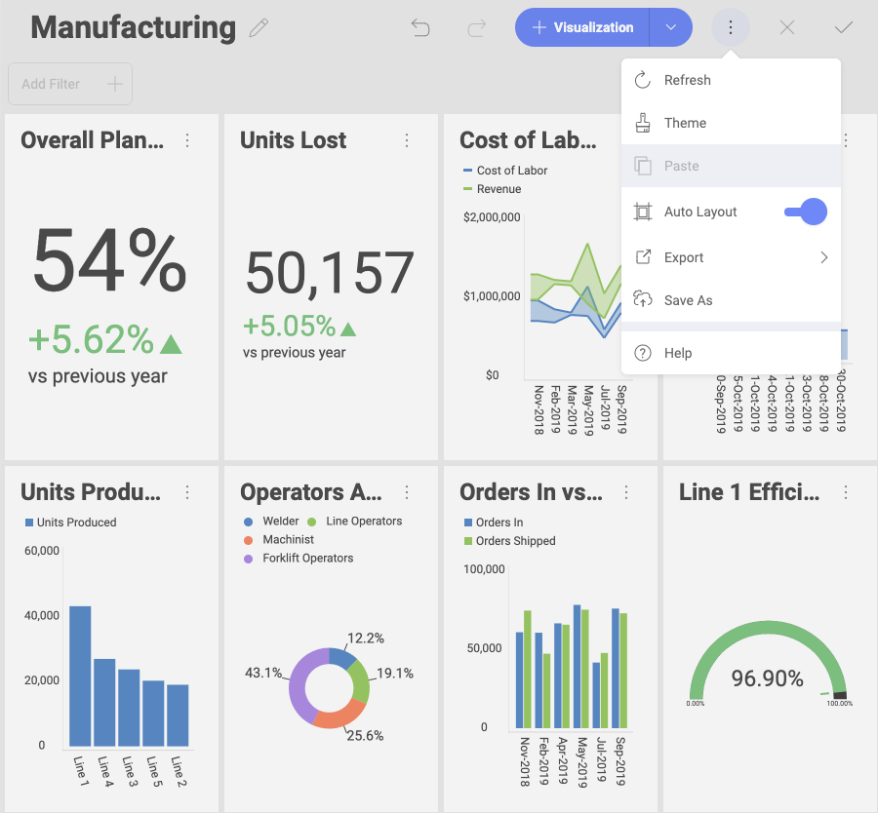Screen dimensions: 878x813
Task: Open options for Operators card
Action: [x=407, y=493]
